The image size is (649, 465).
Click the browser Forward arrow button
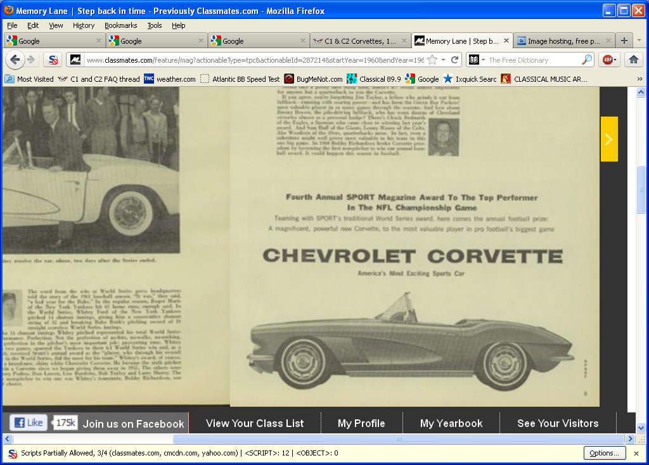(31, 60)
